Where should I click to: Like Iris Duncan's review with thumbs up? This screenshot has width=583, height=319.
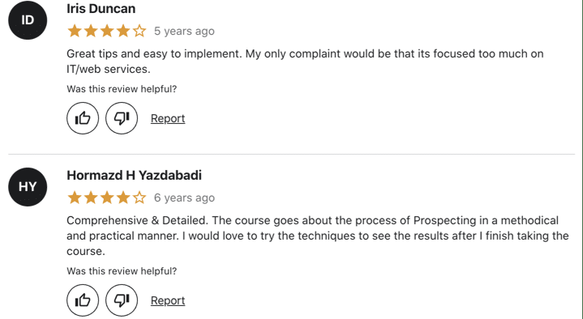pos(83,118)
